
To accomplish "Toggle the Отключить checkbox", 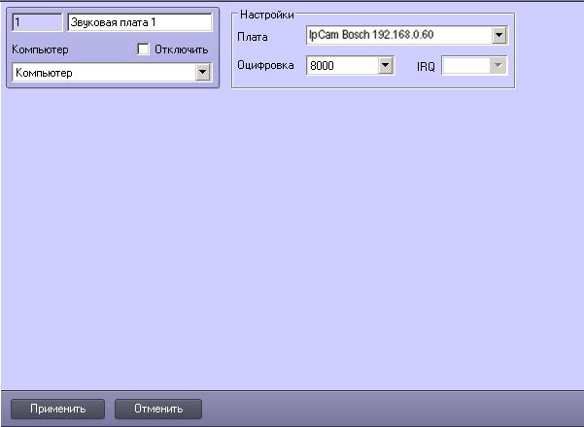I will 144,49.
